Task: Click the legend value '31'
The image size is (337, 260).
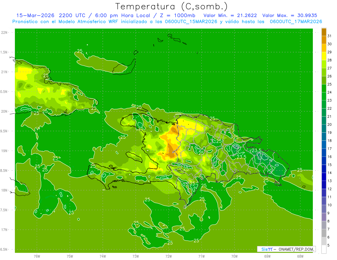Action: tap(330, 36)
